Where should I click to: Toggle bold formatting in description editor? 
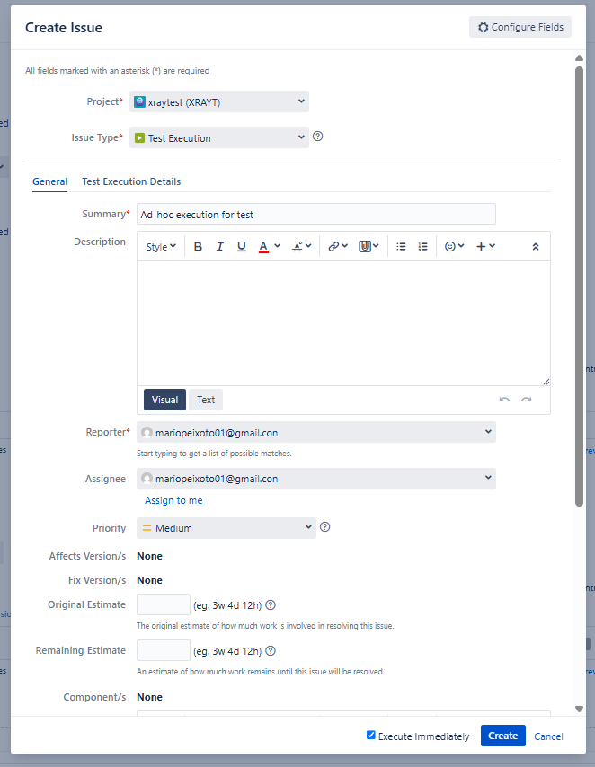click(198, 247)
